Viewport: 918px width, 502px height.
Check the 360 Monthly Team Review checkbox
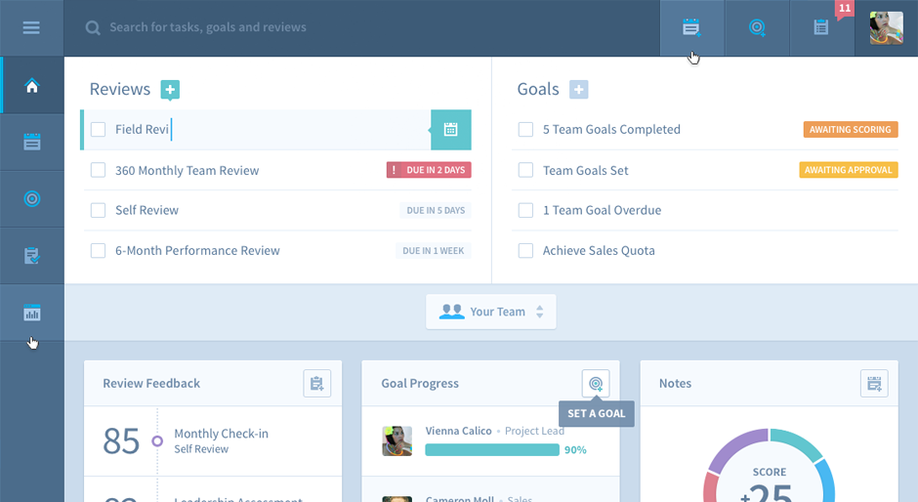pyautogui.click(x=98, y=170)
